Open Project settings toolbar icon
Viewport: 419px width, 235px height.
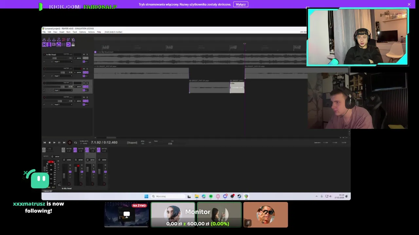pyautogui.click(x=59, y=40)
